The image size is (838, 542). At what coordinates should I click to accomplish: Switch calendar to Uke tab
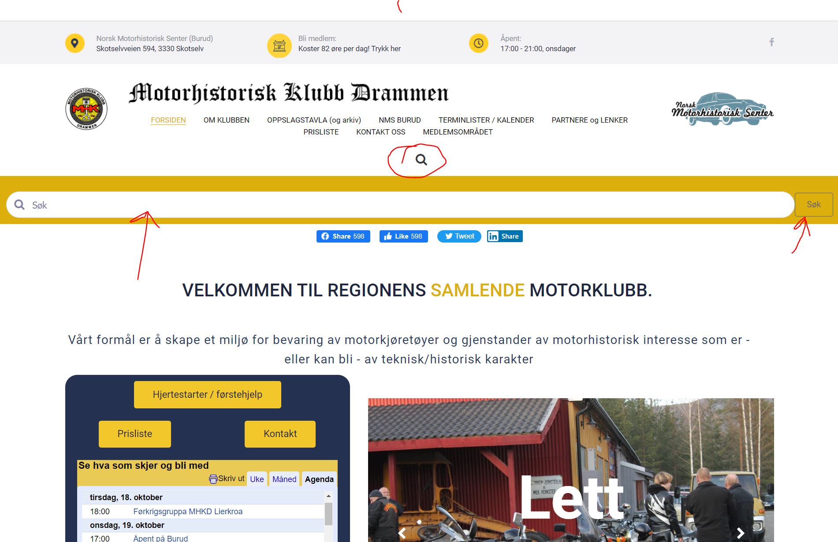point(257,479)
